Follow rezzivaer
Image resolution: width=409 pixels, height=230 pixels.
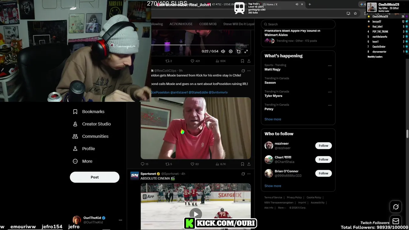click(x=323, y=146)
